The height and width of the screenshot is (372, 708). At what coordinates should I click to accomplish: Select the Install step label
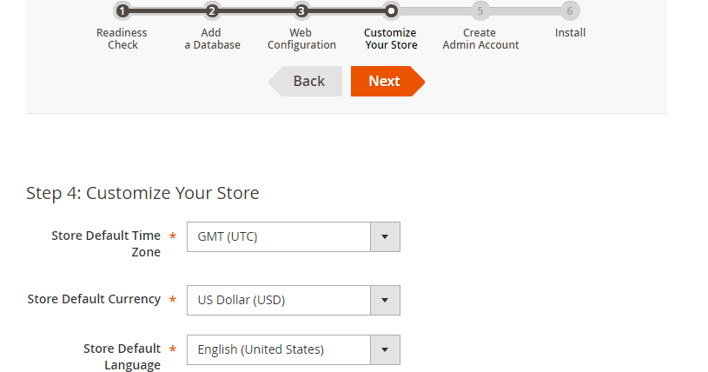[571, 33]
